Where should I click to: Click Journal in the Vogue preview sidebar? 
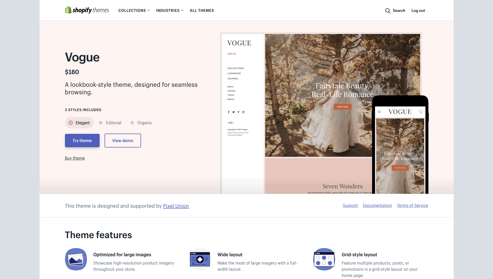click(x=233, y=79)
